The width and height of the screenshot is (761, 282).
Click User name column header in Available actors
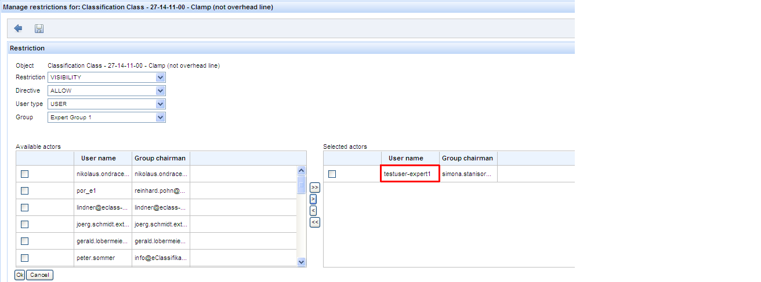98,158
